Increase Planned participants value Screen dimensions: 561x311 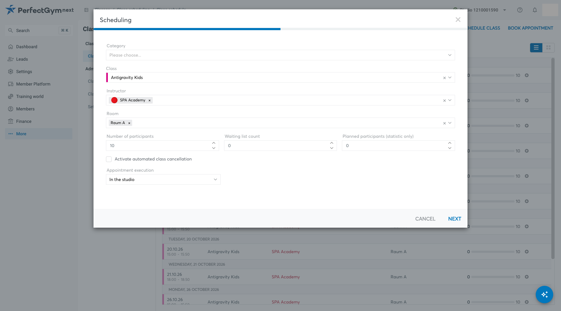[450, 143]
